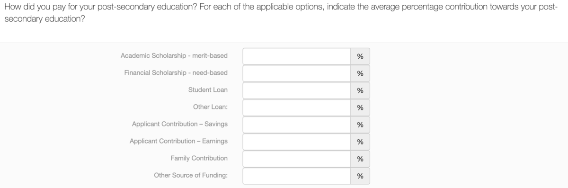Click the % addon beside Family Contribution
The height and width of the screenshot is (188, 568).
[360, 159]
